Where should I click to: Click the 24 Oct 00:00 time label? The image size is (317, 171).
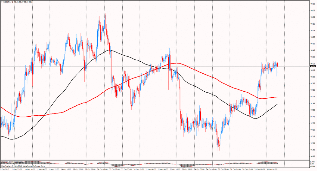pyautogui.click(x=199, y=169)
